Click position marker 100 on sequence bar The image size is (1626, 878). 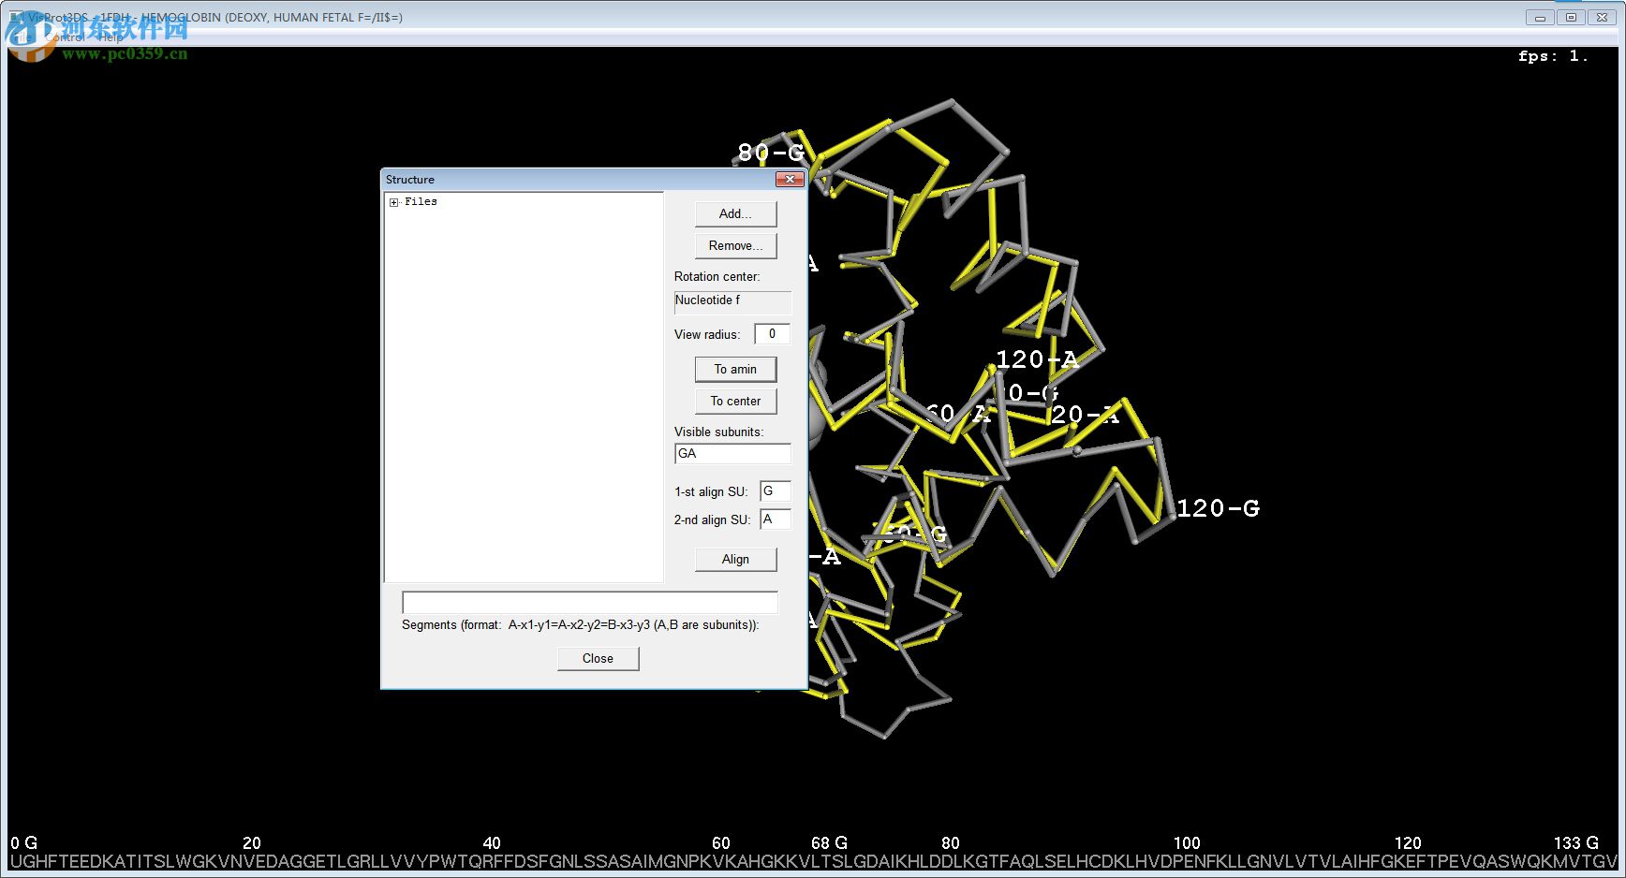click(x=1187, y=843)
